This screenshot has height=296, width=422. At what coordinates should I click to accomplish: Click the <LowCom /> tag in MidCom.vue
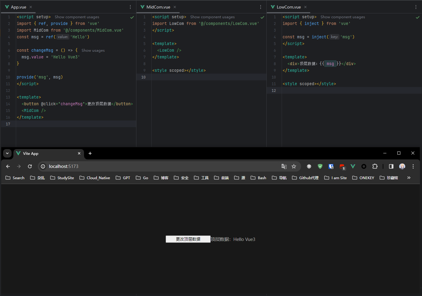pyautogui.click(x=169, y=50)
